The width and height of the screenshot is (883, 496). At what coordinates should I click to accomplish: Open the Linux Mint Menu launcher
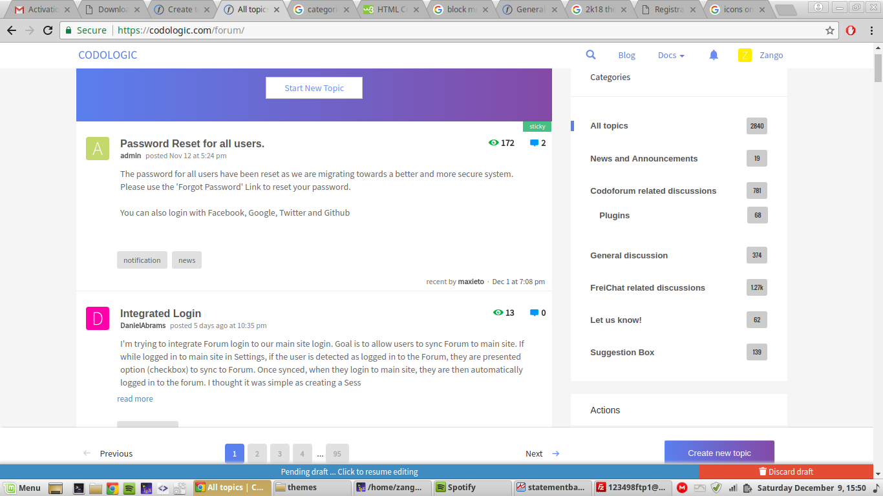click(23, 488)
